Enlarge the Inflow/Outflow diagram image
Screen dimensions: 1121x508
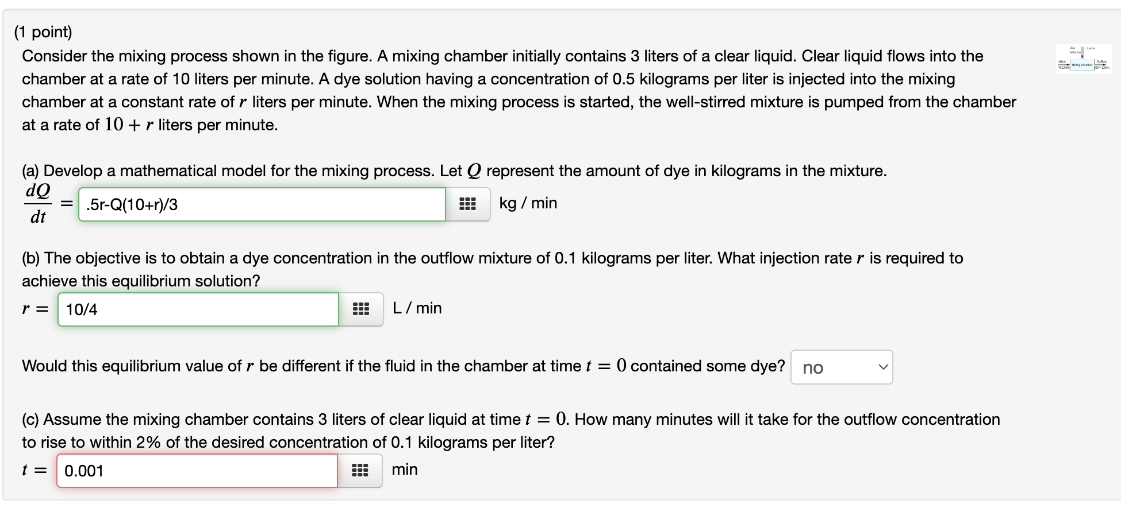pos(1083,59)
